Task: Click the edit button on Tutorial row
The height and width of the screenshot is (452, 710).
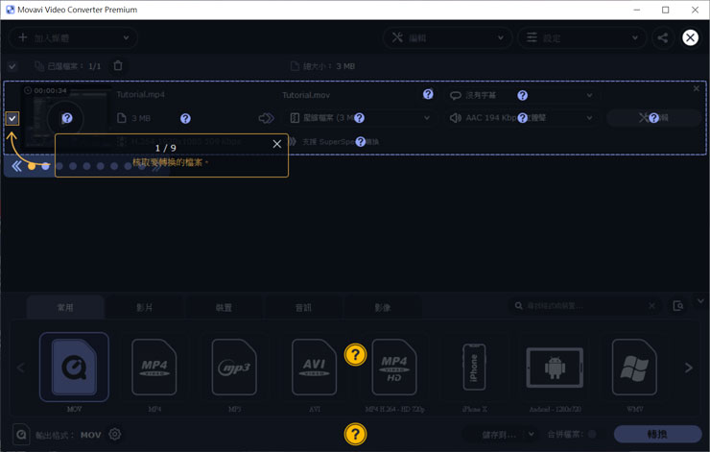Action: click(653, 118)
